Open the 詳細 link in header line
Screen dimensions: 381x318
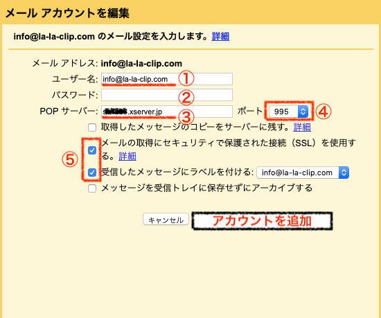(220, 37)
